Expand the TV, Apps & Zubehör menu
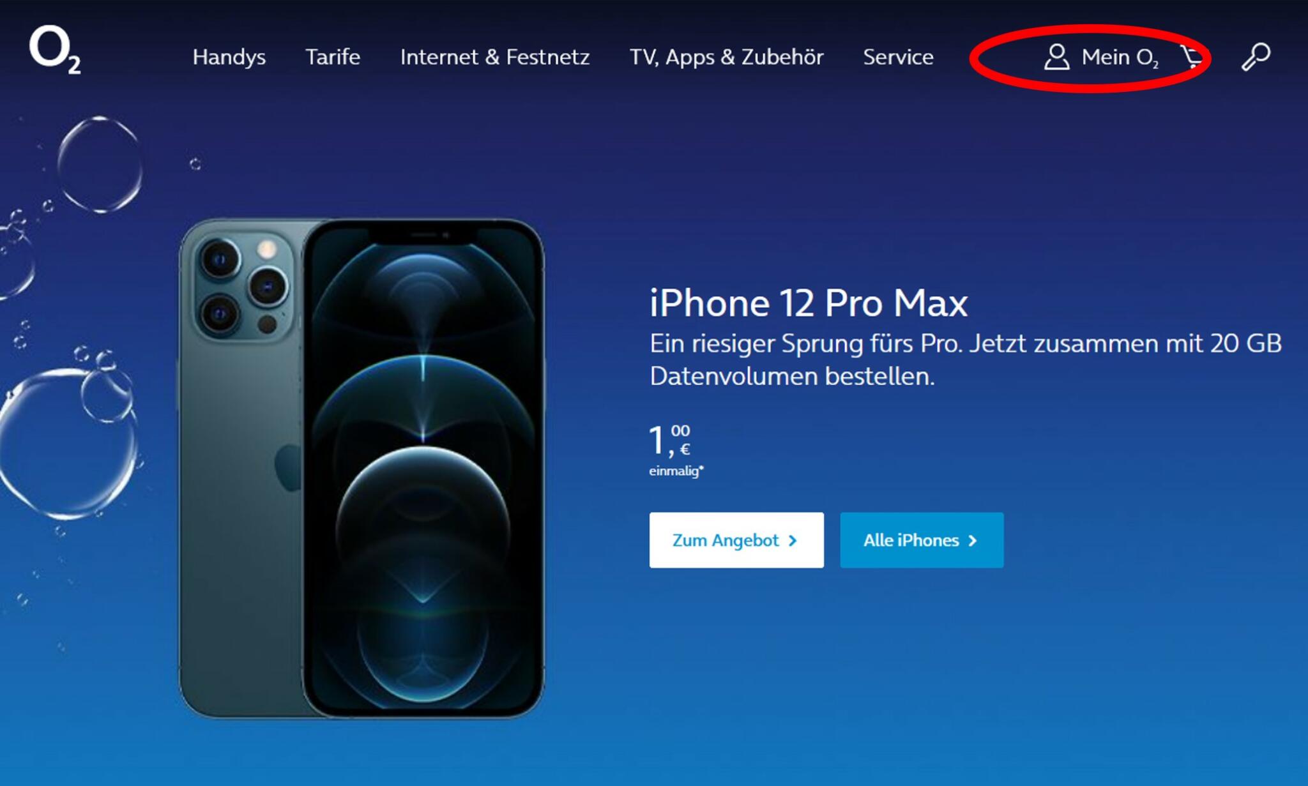This screenshot has width=1308, height=786. (727, 57)
